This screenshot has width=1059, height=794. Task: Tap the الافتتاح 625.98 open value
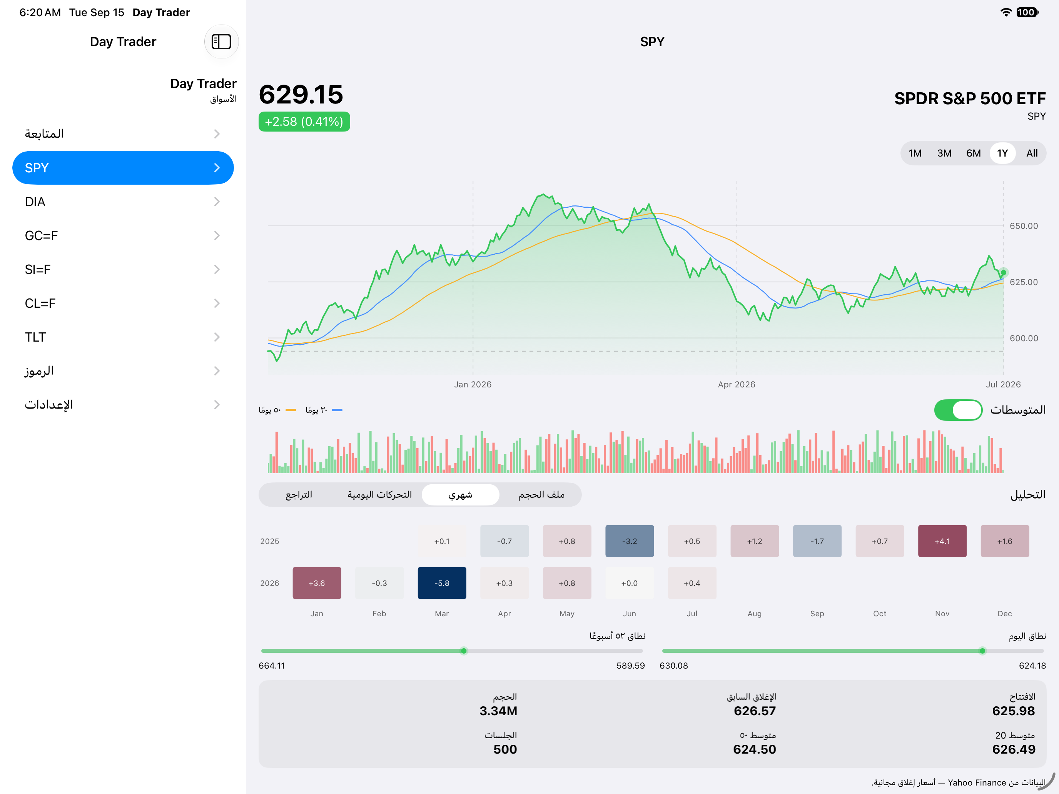coord(1013,711)
